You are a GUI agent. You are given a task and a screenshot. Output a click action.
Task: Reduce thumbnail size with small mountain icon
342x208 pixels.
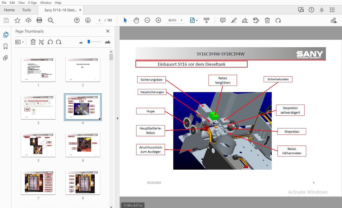(81, 43)
